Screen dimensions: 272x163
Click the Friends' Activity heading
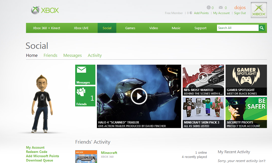(x=93, y=142)
